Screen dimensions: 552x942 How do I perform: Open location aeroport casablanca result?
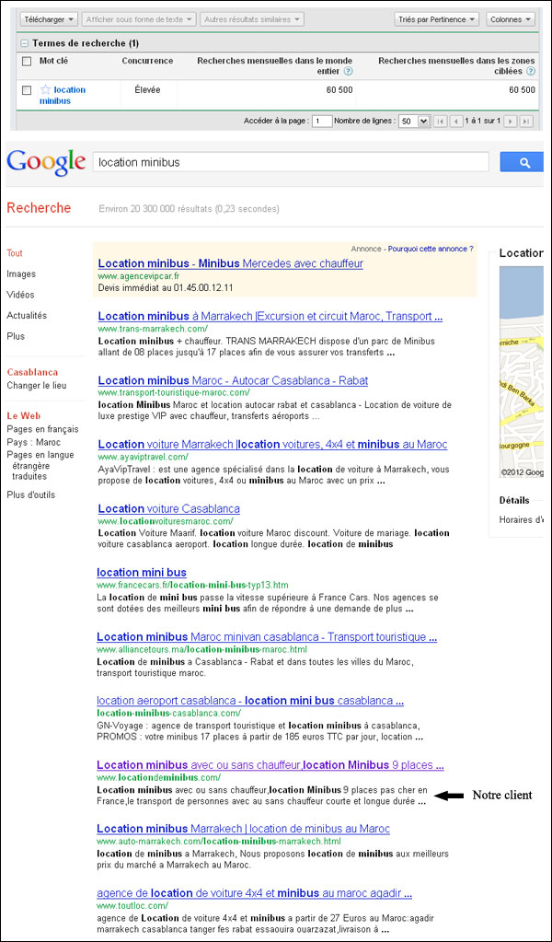[250, 701]
